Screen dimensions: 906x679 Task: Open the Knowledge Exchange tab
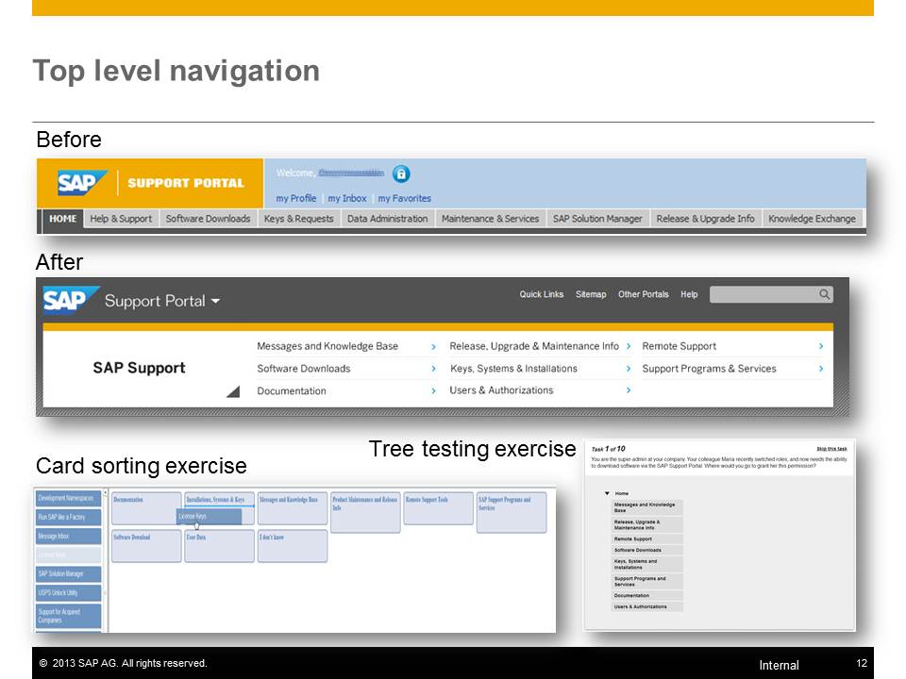point(812,219)
